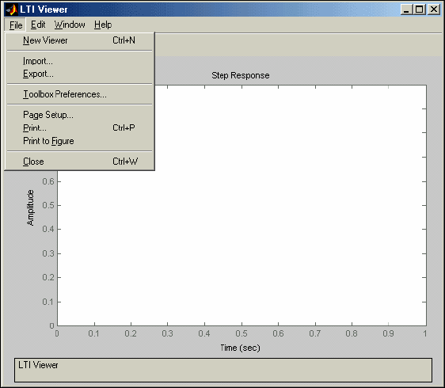Click the Amplitude axis label

[x=30, y=207]
